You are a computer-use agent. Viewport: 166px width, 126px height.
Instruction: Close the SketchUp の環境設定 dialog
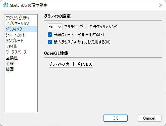click(x=161, y=5)
